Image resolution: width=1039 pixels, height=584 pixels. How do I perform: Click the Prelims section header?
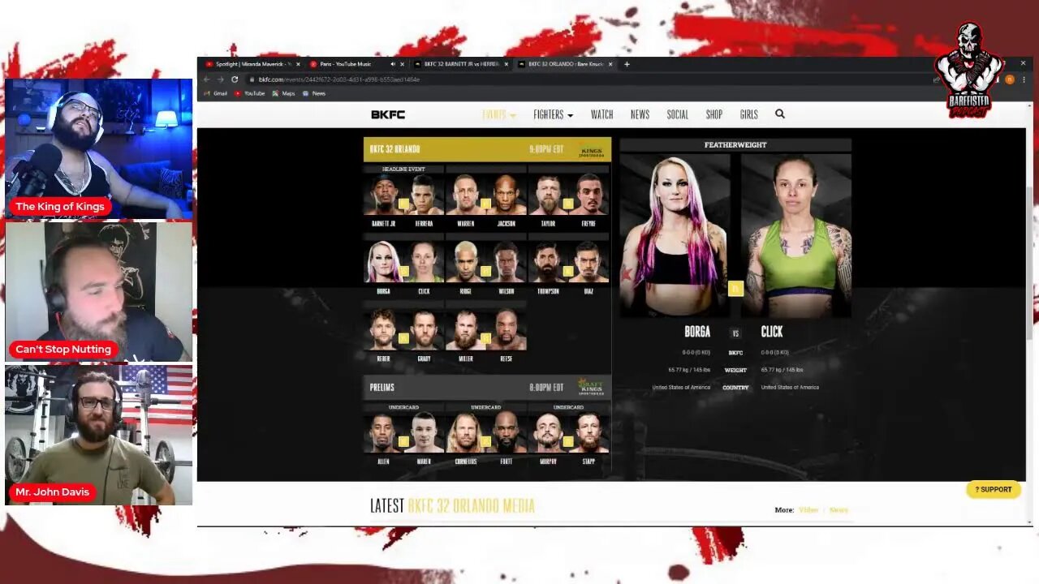coord(487,387)
